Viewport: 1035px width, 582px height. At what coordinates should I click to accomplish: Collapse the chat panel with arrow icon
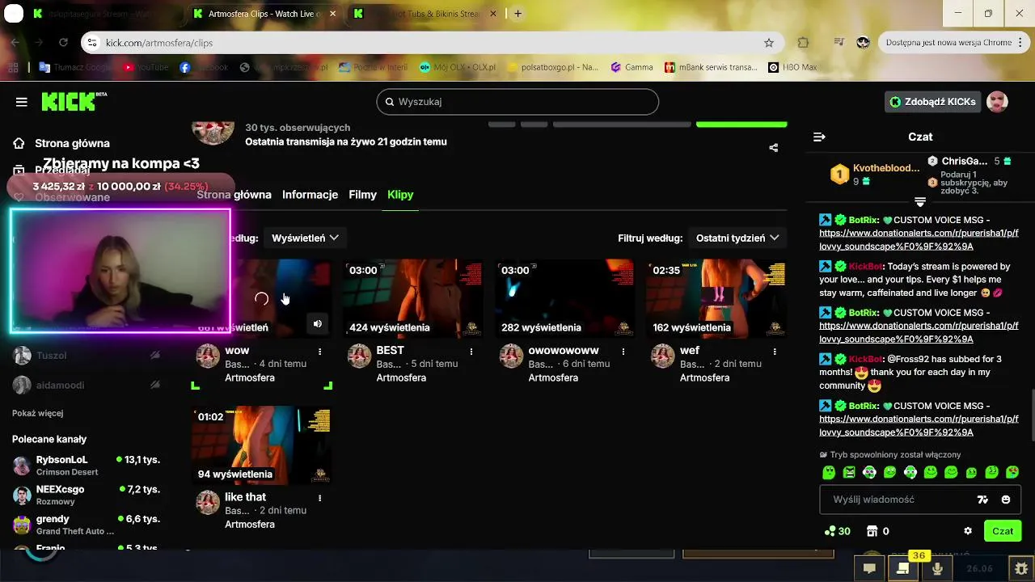[x=819, y=137]
